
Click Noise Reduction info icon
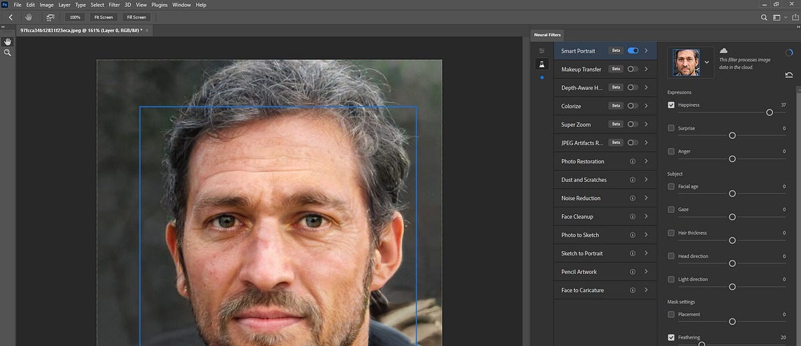pos(632,198)
